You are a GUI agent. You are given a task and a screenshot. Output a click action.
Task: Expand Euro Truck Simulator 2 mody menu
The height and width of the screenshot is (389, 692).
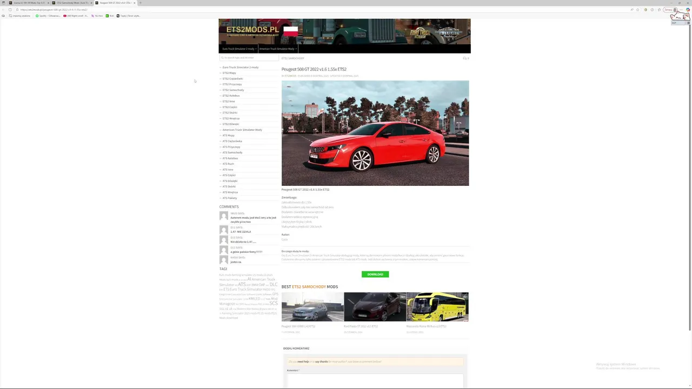point(238,49)
